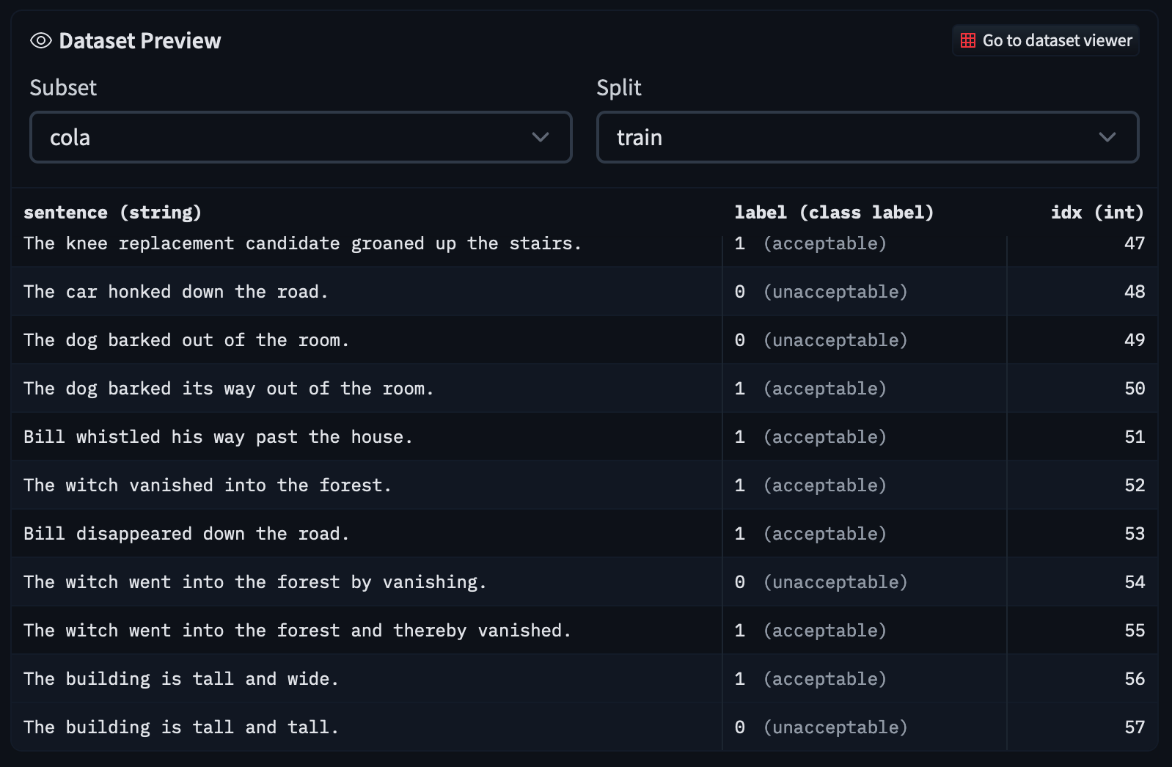Open the Split dropdown showing train
Screen dimensions: 1172x767
coord(868,137)
